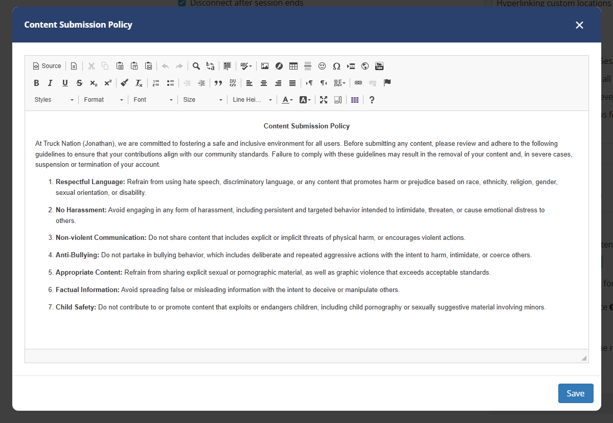Open the Smiley emoticon picker
The height and width of the screenshot is (423, 613).
coord(322,66)
